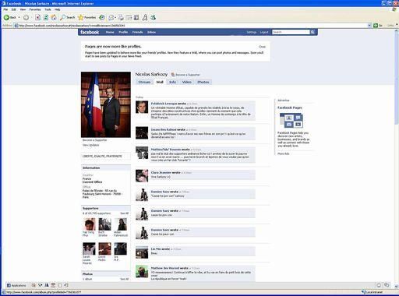Open Favorites star button
Screen dimensions: 399x296
point(87,17)
